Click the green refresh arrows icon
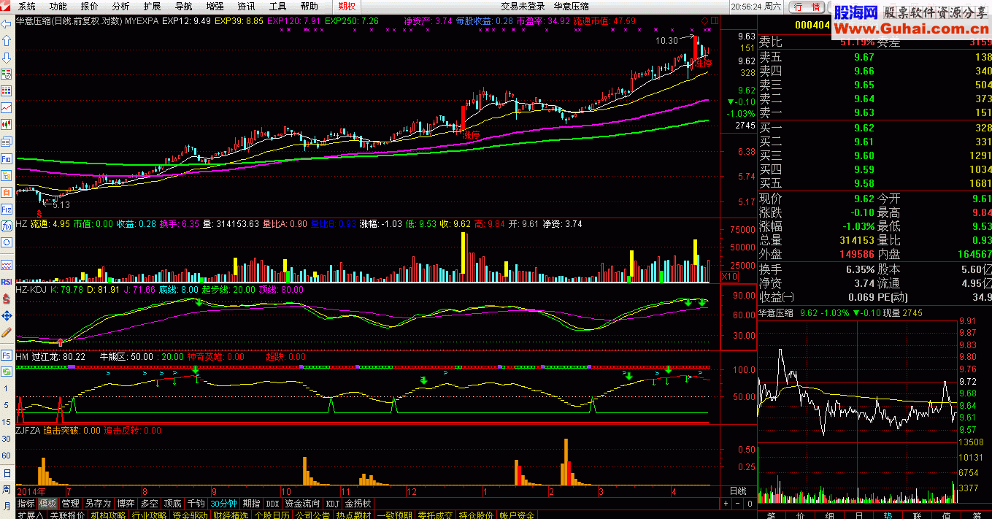Viewport: 992px width, 519px height. (7, 372)
